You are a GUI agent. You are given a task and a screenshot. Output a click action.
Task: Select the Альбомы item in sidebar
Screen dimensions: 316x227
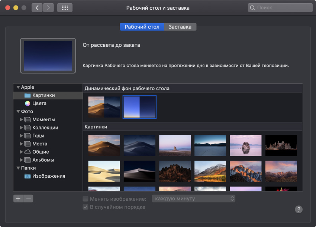pos(43,160)
